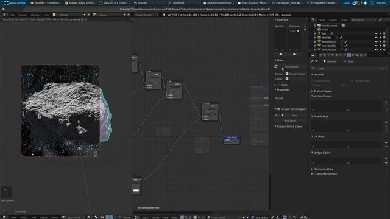This screenshot has width=390, height=219.
Task: Open the Constraints properties tab icon
Action: [341, 55]
